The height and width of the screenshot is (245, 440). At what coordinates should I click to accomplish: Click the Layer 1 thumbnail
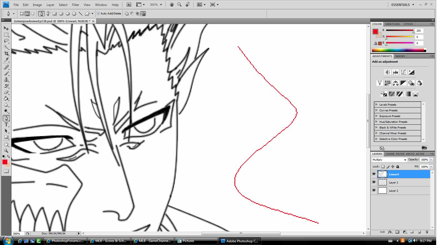click(382, 182)
